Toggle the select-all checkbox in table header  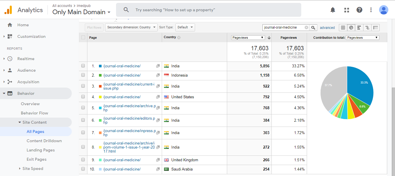(83, 38)
